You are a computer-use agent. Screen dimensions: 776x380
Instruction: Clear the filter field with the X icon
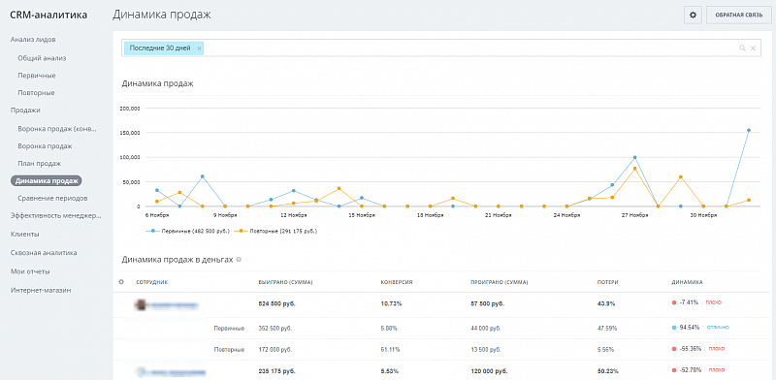pos(753,48)
